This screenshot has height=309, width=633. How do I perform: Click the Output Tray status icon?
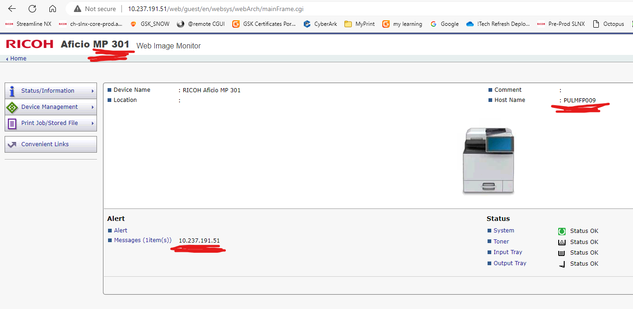coord(562,264)
